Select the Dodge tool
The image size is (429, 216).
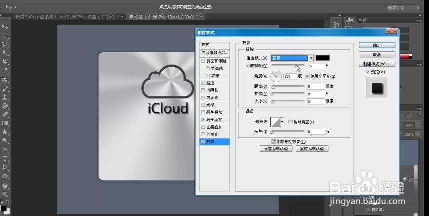tap(5, 141)
